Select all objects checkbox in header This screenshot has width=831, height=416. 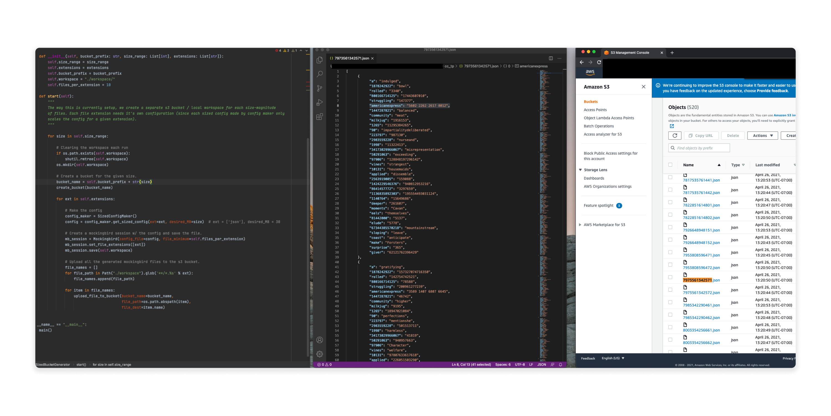670,165
